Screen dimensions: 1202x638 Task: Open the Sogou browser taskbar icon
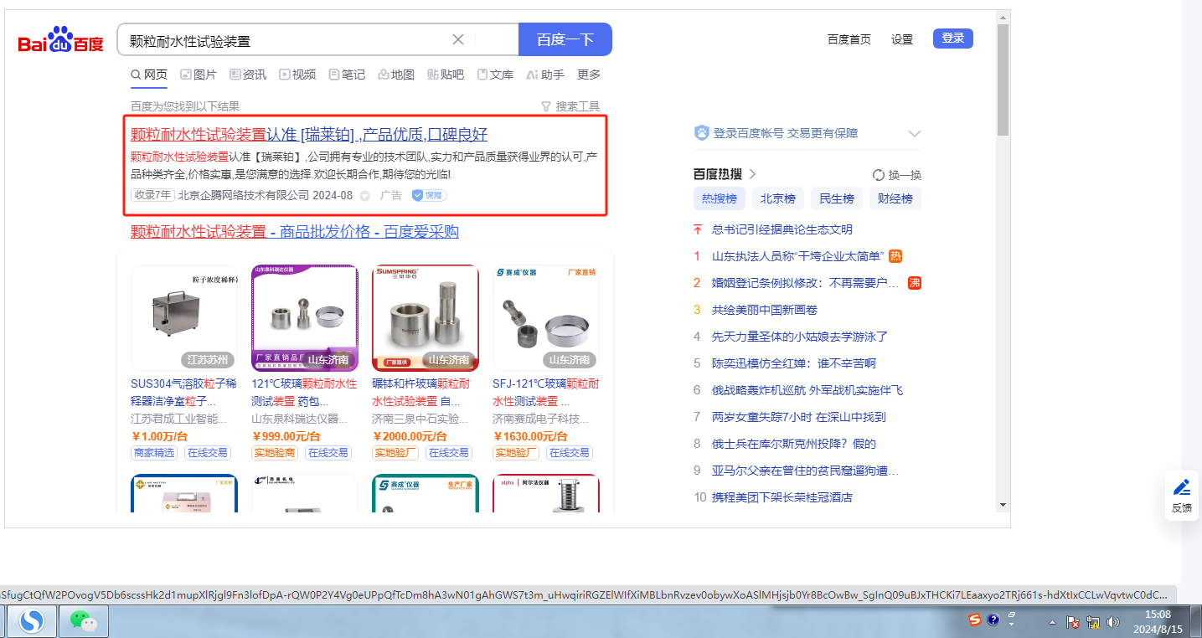[x=33, y=620]
